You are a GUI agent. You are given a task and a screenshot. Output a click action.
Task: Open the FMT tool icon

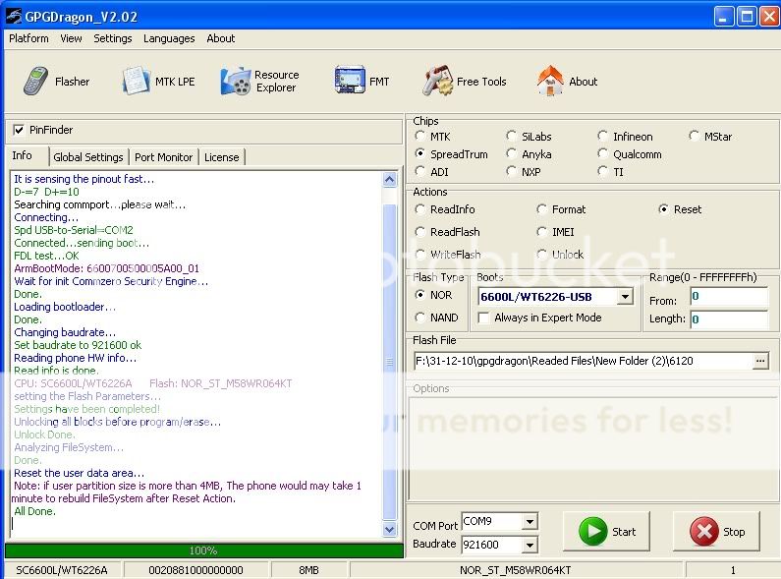click(x=350, y=80)
